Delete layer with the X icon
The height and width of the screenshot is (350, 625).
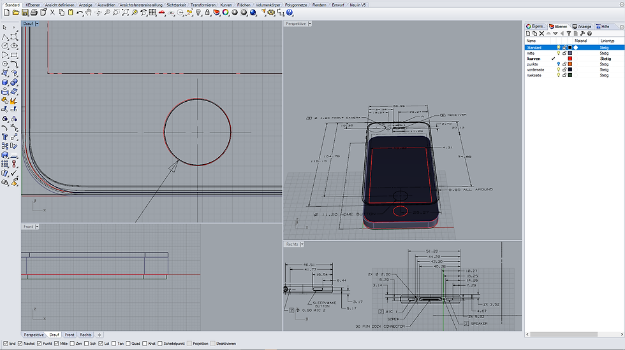(541, 33)
